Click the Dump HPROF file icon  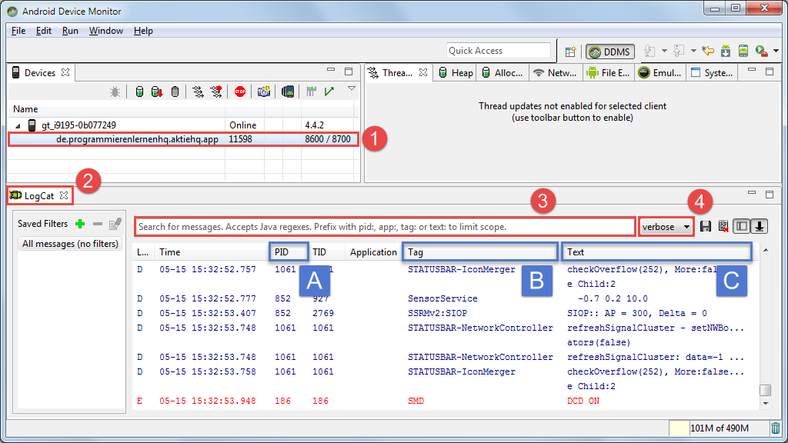tap(157, 92)
